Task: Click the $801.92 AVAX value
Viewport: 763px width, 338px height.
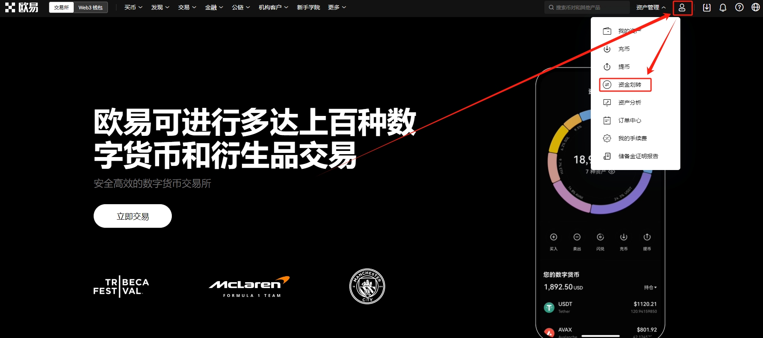Action: click(647, 329)
